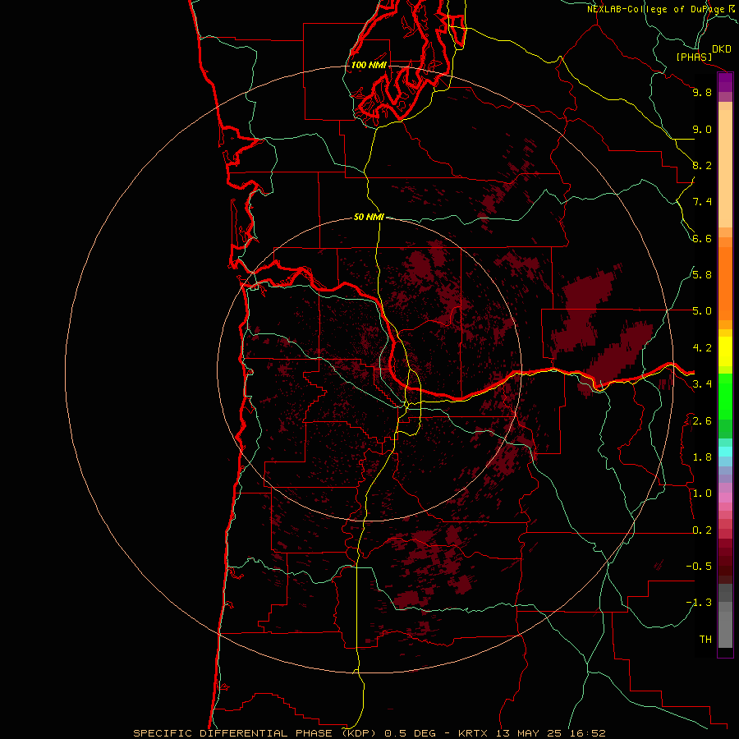This screenshot has height=739, width=739.
Task: Click the -1.3 color scale label
Action: [x=699, y=603]
